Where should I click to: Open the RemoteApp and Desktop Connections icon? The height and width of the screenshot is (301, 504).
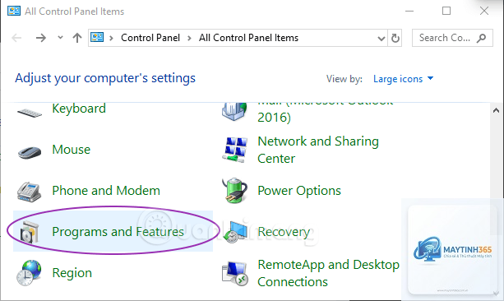click(x=235, y=273)
